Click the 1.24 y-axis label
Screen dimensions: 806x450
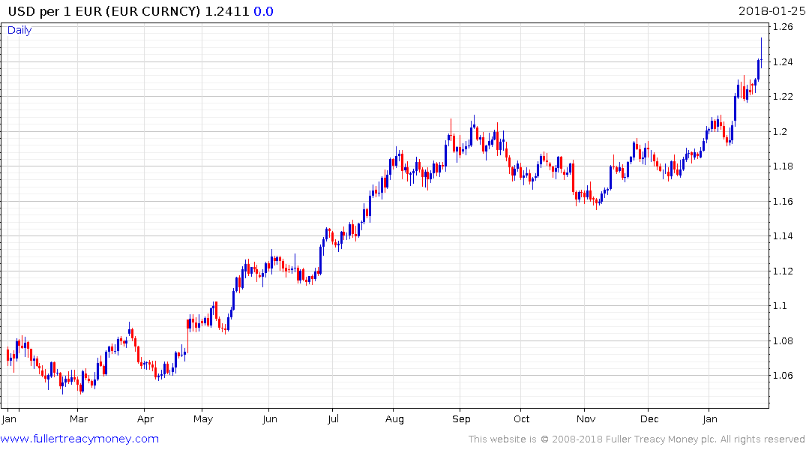[x=783, y=62]
